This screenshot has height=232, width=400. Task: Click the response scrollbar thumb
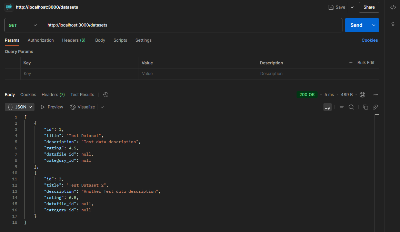pyautogui.click(x=377, y=114)
